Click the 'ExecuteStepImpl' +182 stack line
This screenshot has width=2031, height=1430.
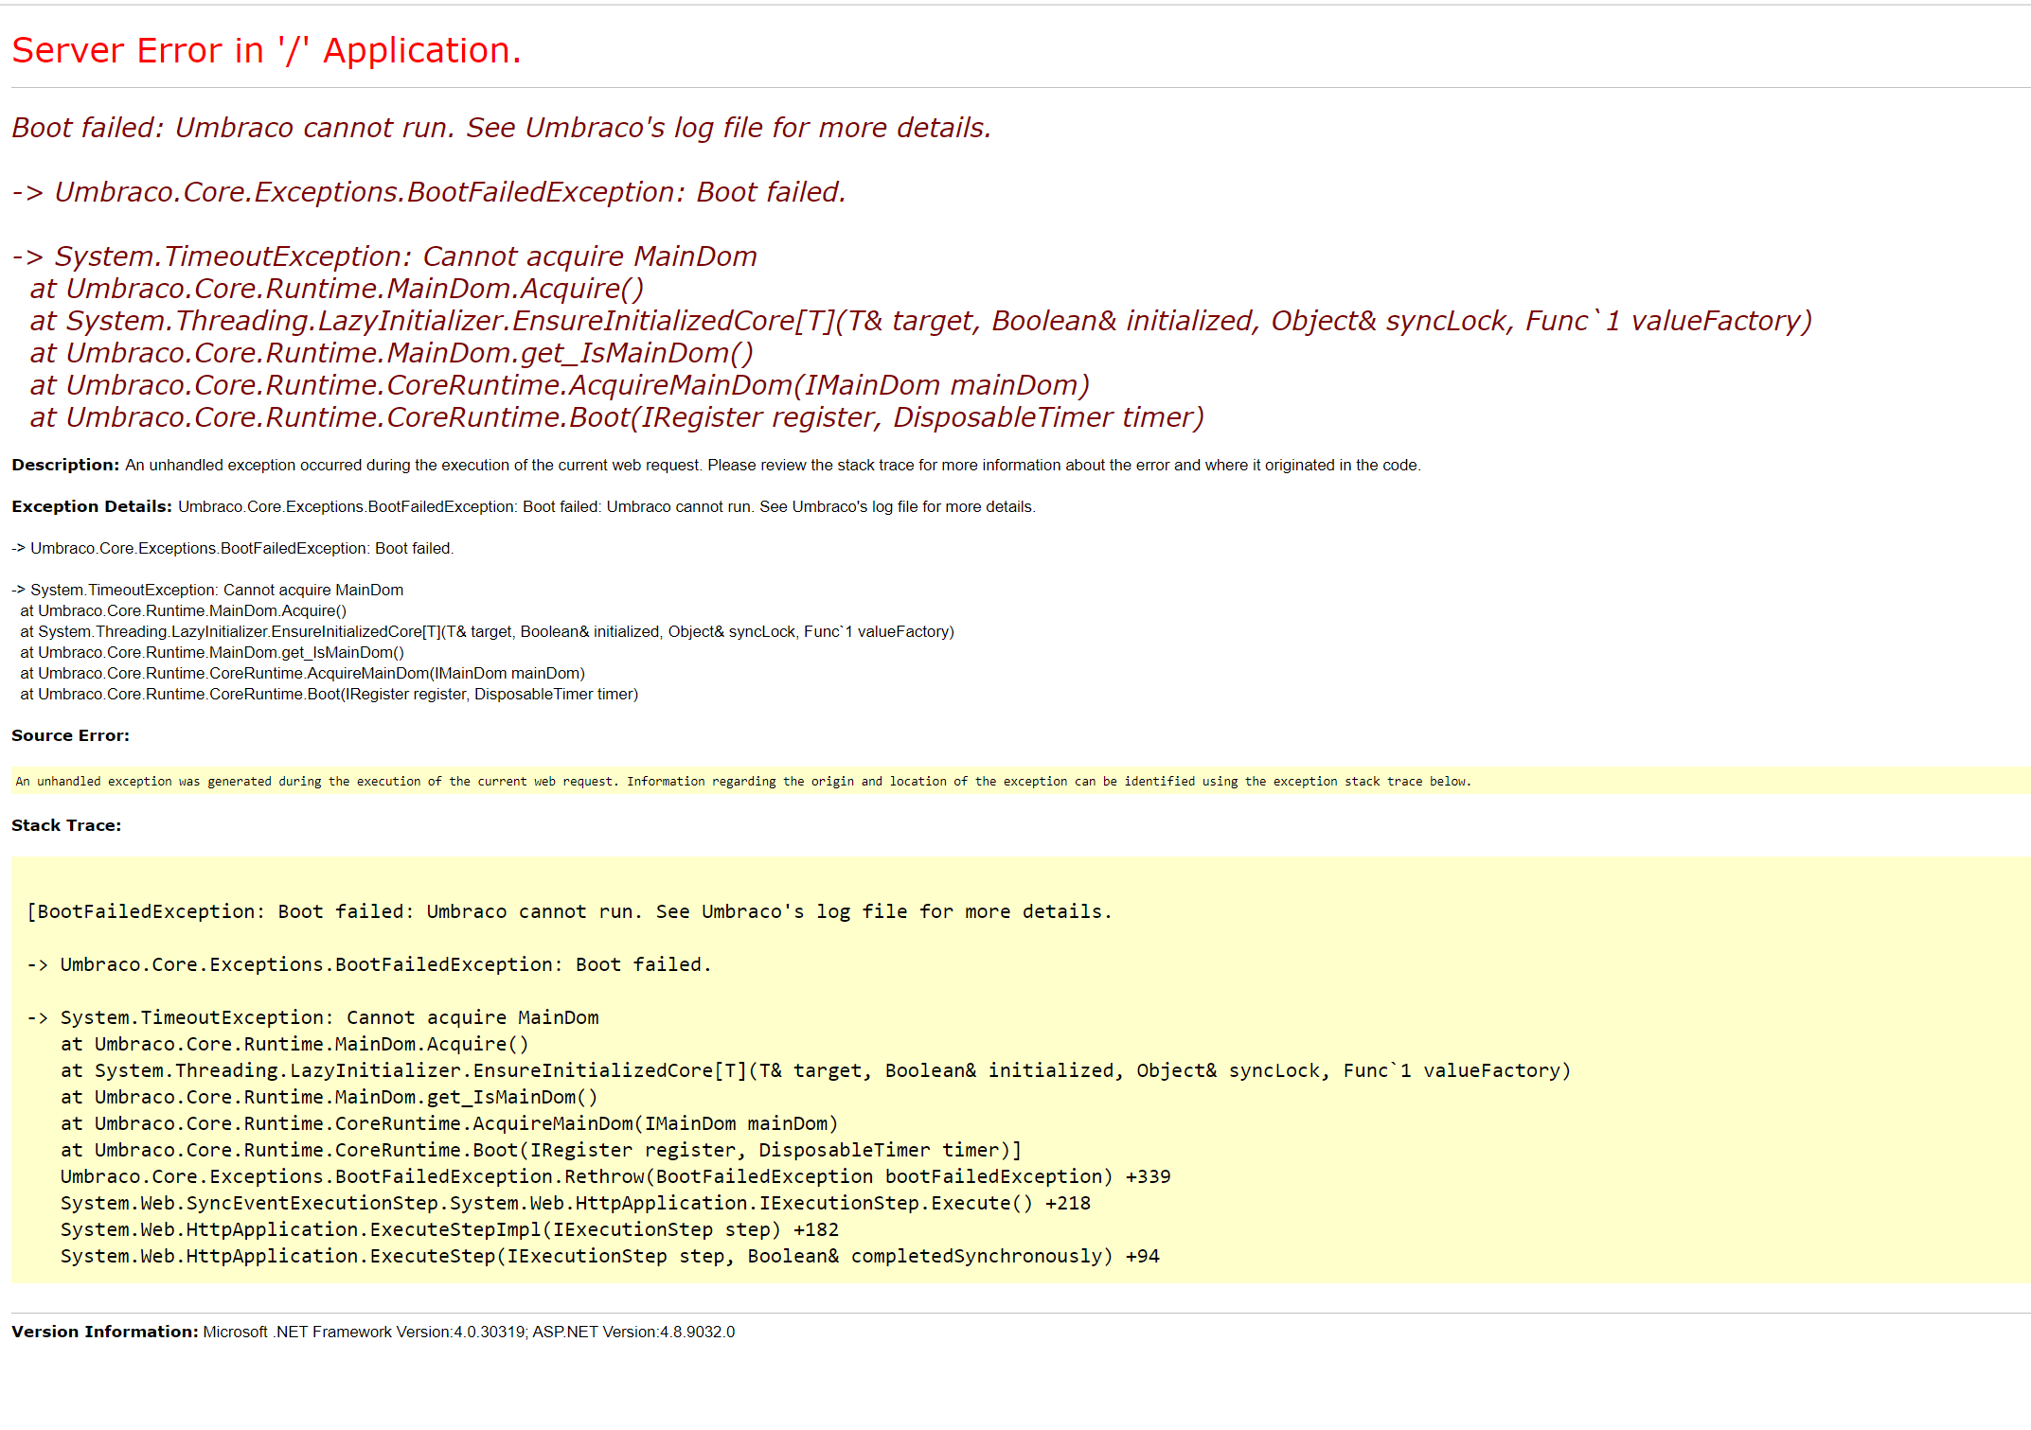pos(449,1229)
